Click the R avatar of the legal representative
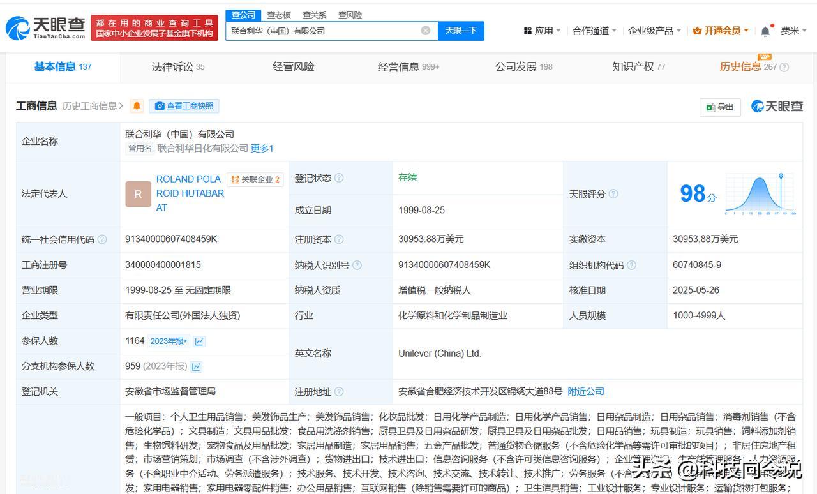Viewport: 817px width, 494px height. pos(139,194)
